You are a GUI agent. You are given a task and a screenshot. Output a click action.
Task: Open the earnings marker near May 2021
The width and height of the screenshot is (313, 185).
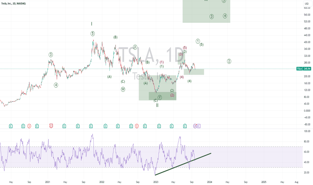click(64, 126)
